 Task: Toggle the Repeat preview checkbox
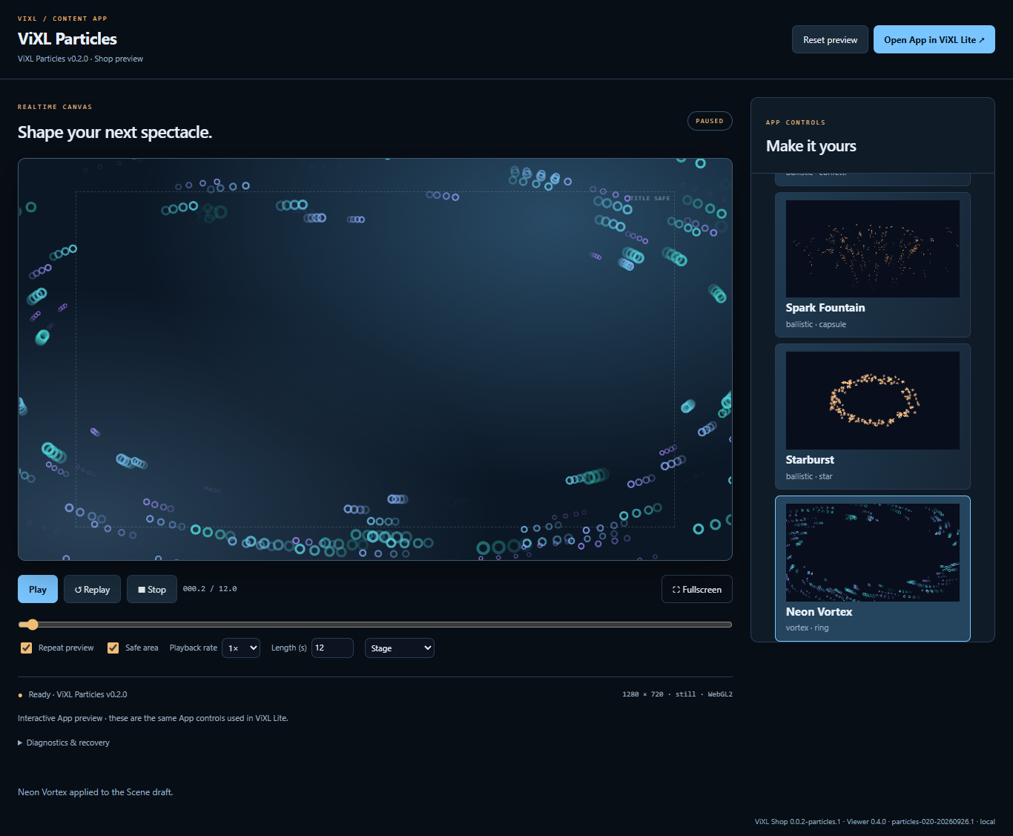coord(26,648)
